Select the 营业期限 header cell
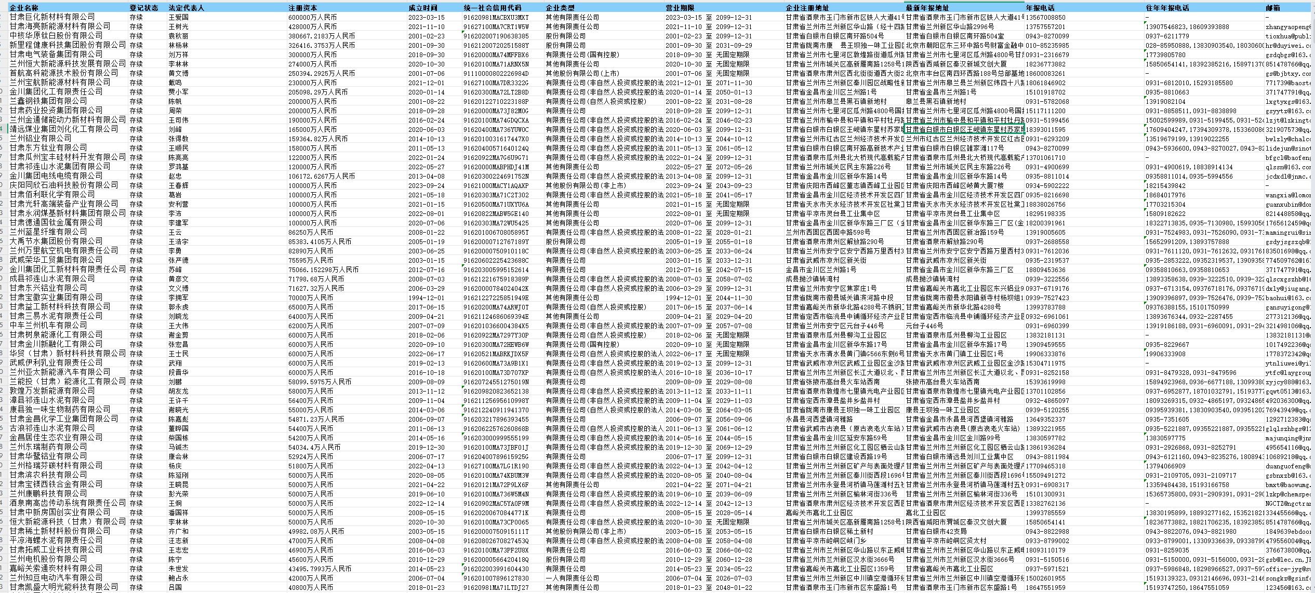The height and width of the screenshot is (593, 1315). [680, 8]
